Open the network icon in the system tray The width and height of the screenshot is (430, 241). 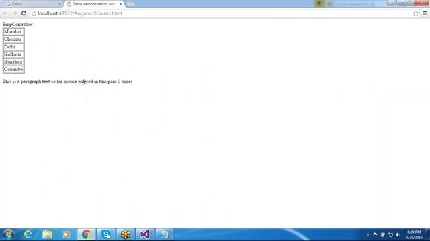(x=390, y=235)
